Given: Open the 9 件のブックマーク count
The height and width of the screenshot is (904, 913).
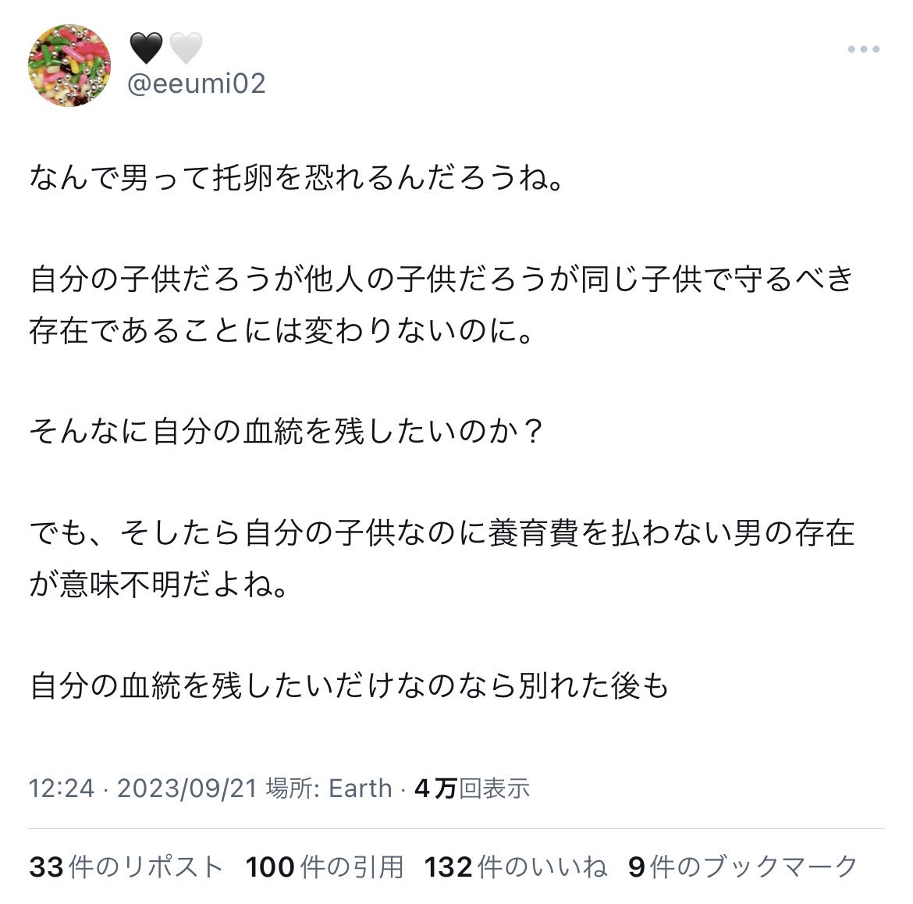Looking at the screenshot, I should [743, 867].
